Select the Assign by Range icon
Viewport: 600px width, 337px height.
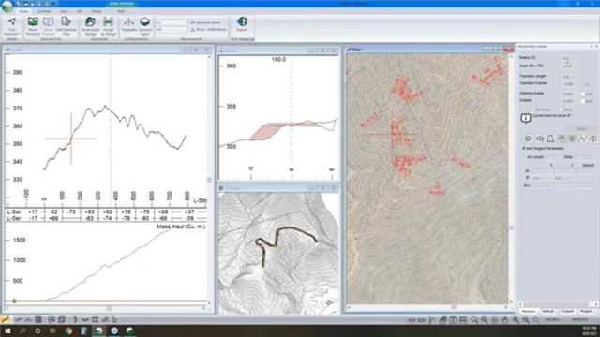pos(109,22)
